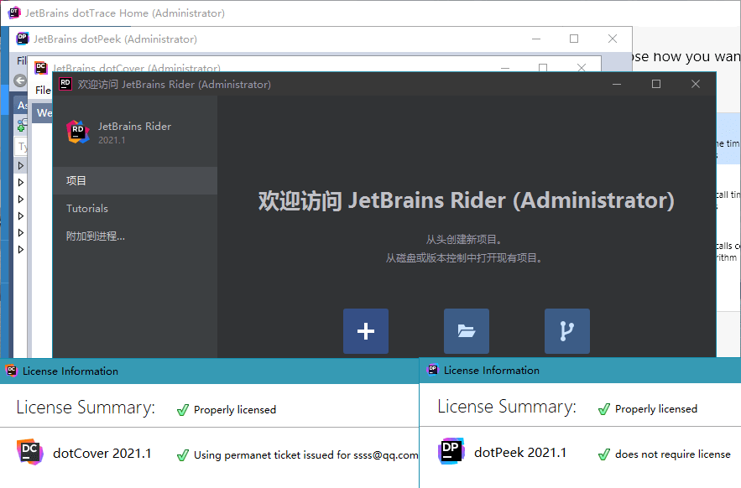The width and height of the screenshot is (741, 488).
Task: Click the back arrow in dotPeek window
Action: pos(20,80)
